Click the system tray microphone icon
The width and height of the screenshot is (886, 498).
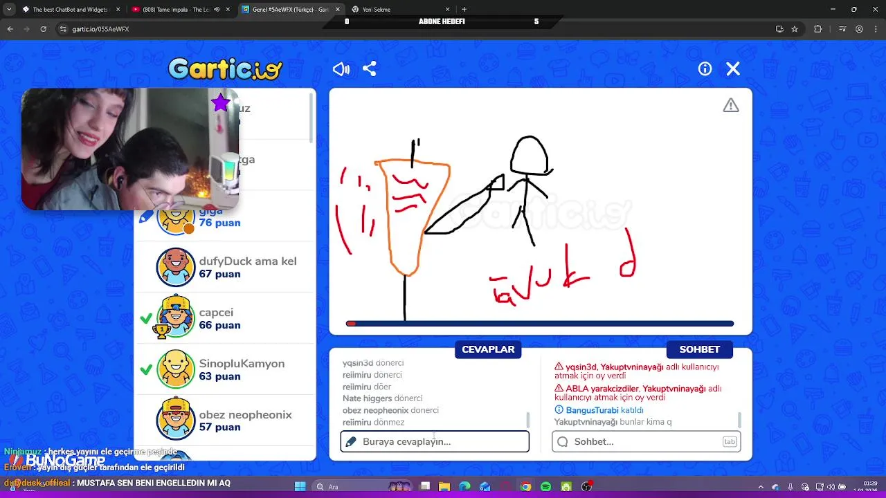(790, 487)
